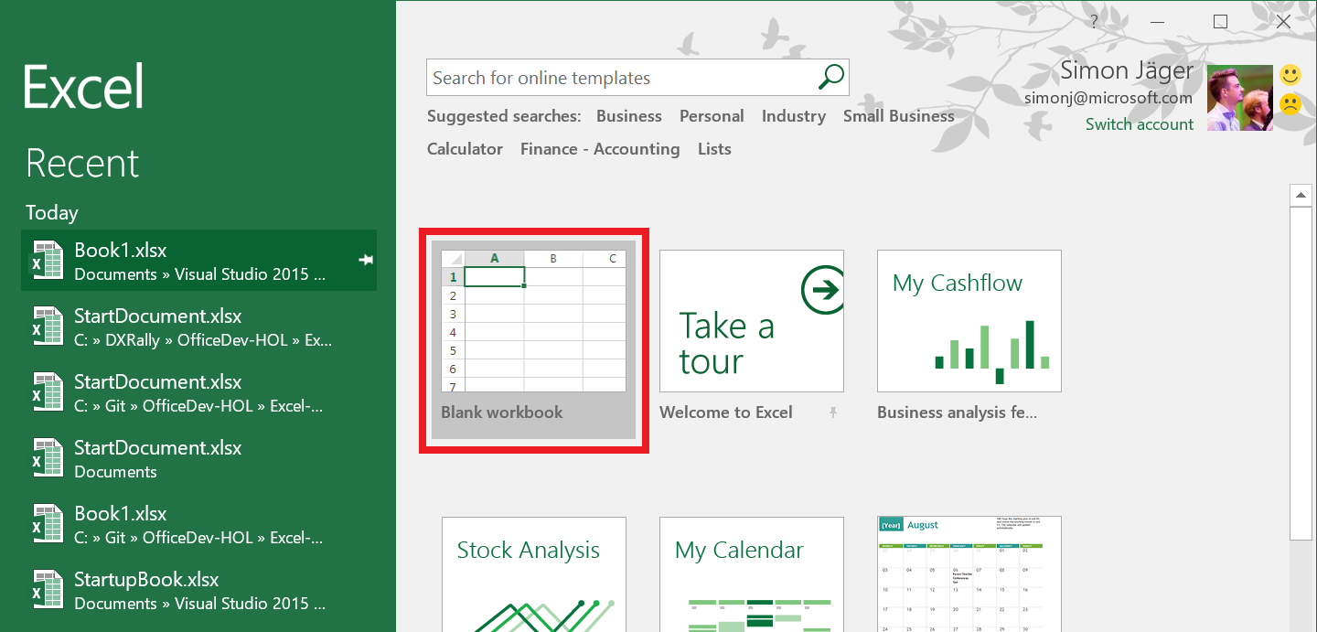Viewport: 1317px width, 632px height.
Task: Open the Take a tour template
Action: (x=752, y=321)
